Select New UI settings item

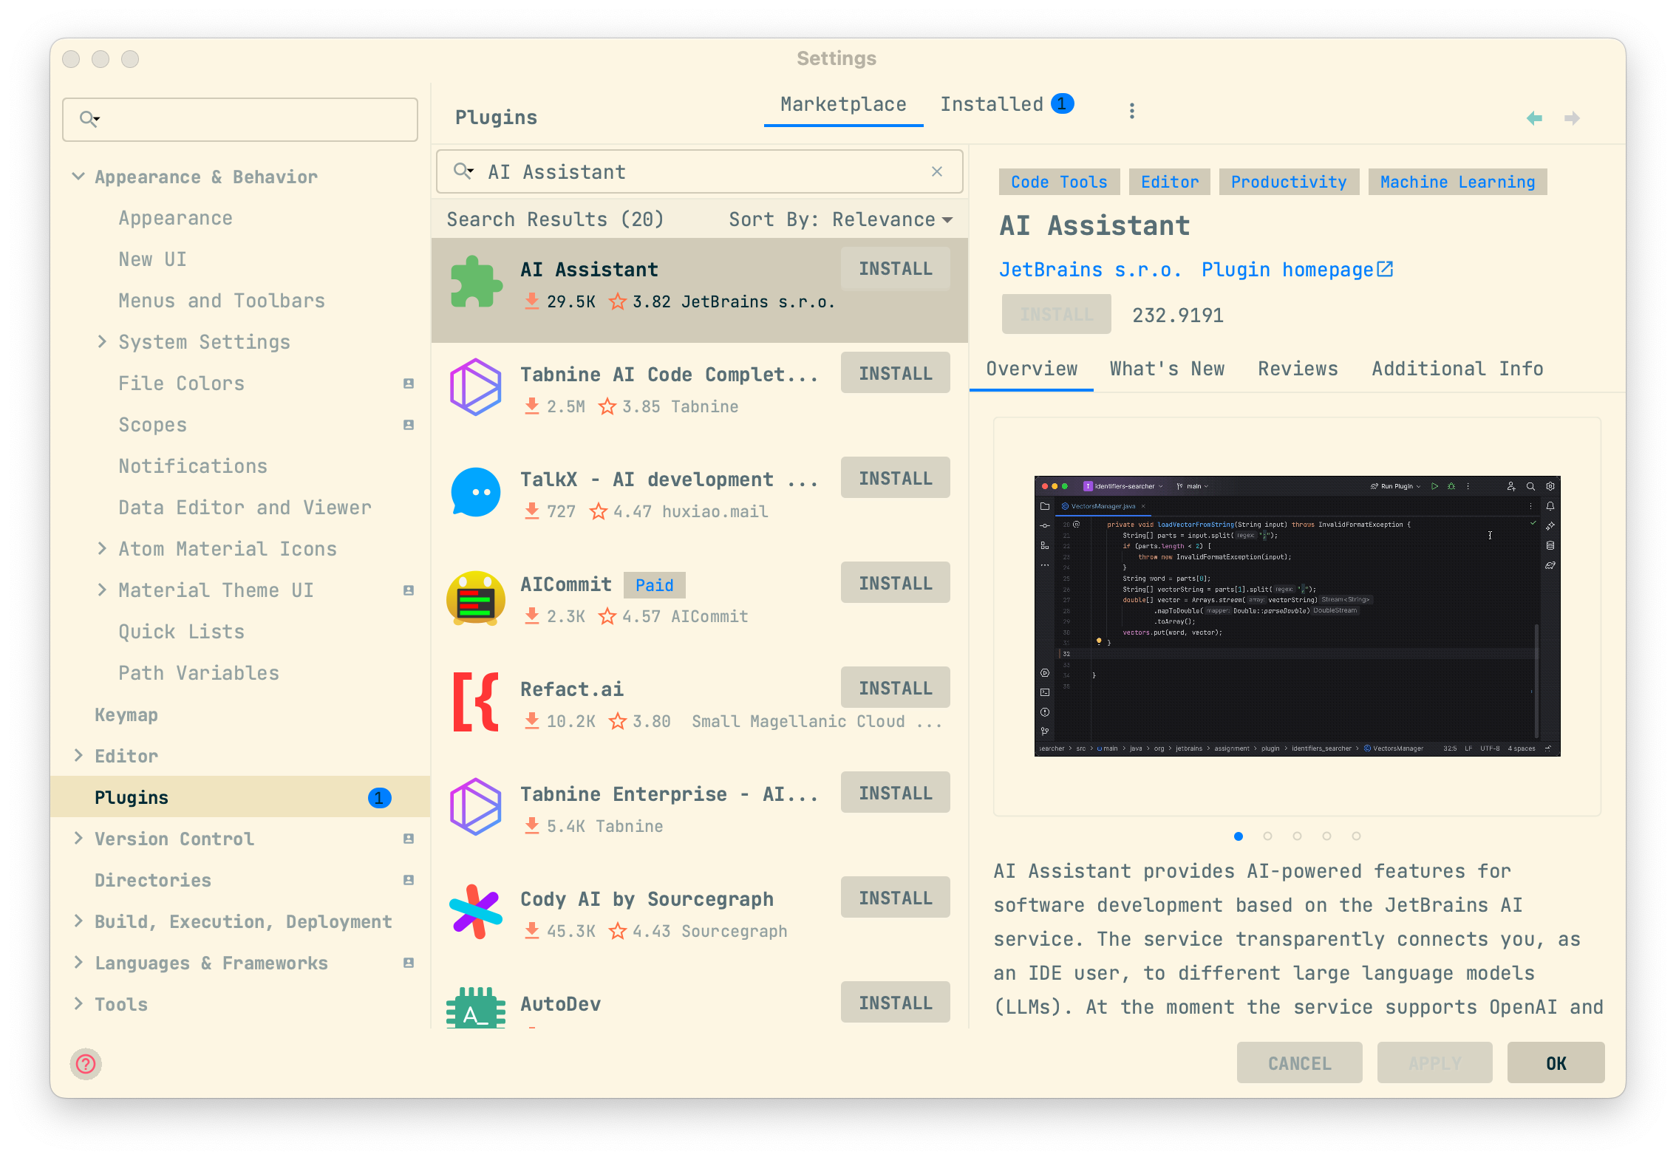click(x=152, y=259)
